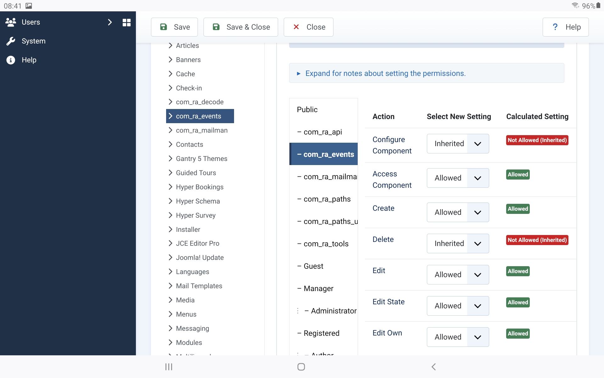The height and width of the screenshot is (378, 604).
Task: Select the Manager group tab
Action: coord(323,289)
